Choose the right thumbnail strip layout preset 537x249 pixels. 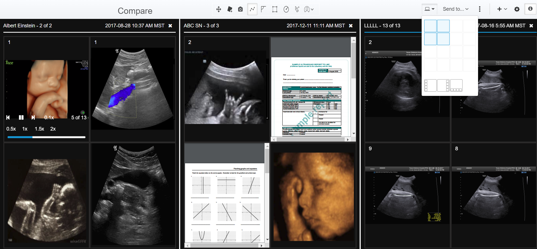pos(443,85)
